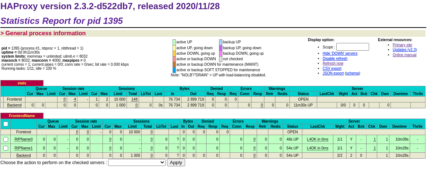Image resolution: width=427 pixels, height=170 pixels.
Task: Open the server action dropdown
Action: coord(137,162)
